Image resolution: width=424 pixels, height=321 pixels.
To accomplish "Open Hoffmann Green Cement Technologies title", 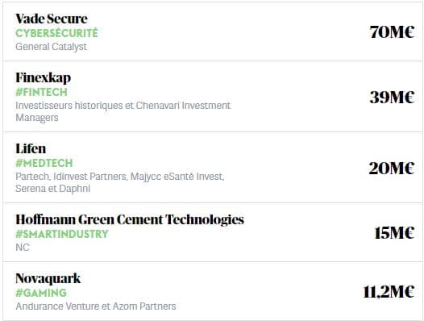I will 130,219.
